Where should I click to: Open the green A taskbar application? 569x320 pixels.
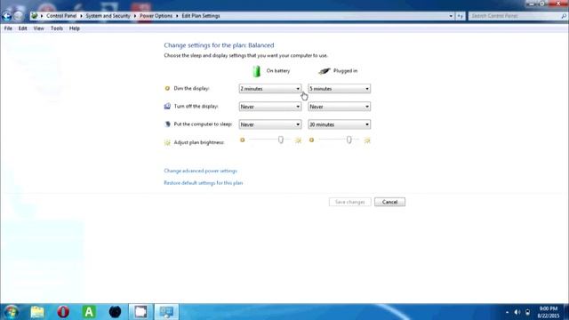coord(89,312)
